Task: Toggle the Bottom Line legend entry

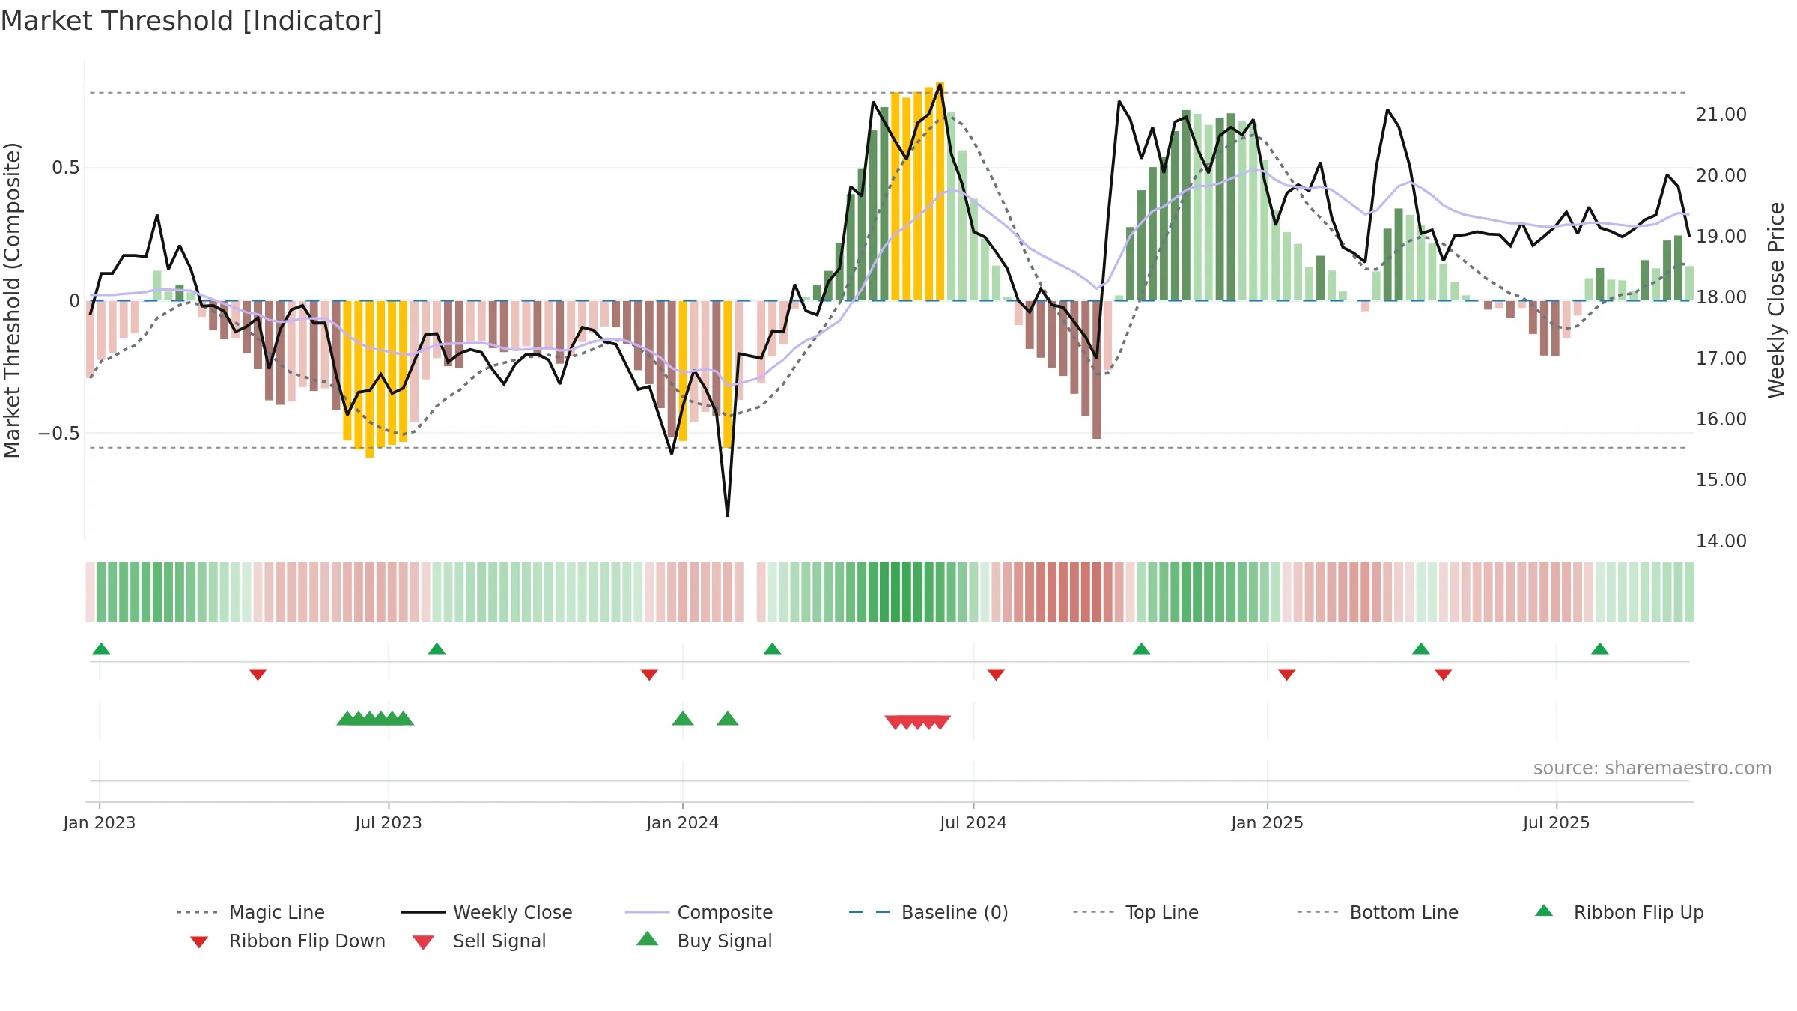Action: click(1378, 912)
